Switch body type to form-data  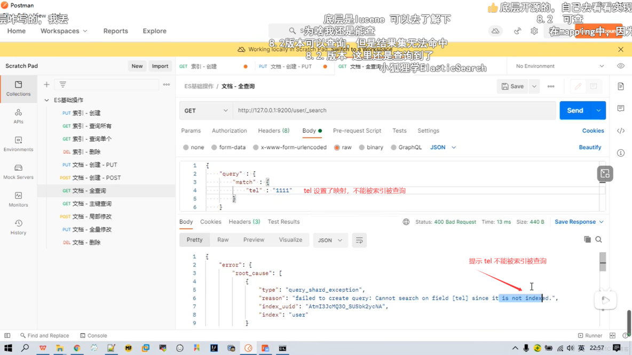coord(231,147)
